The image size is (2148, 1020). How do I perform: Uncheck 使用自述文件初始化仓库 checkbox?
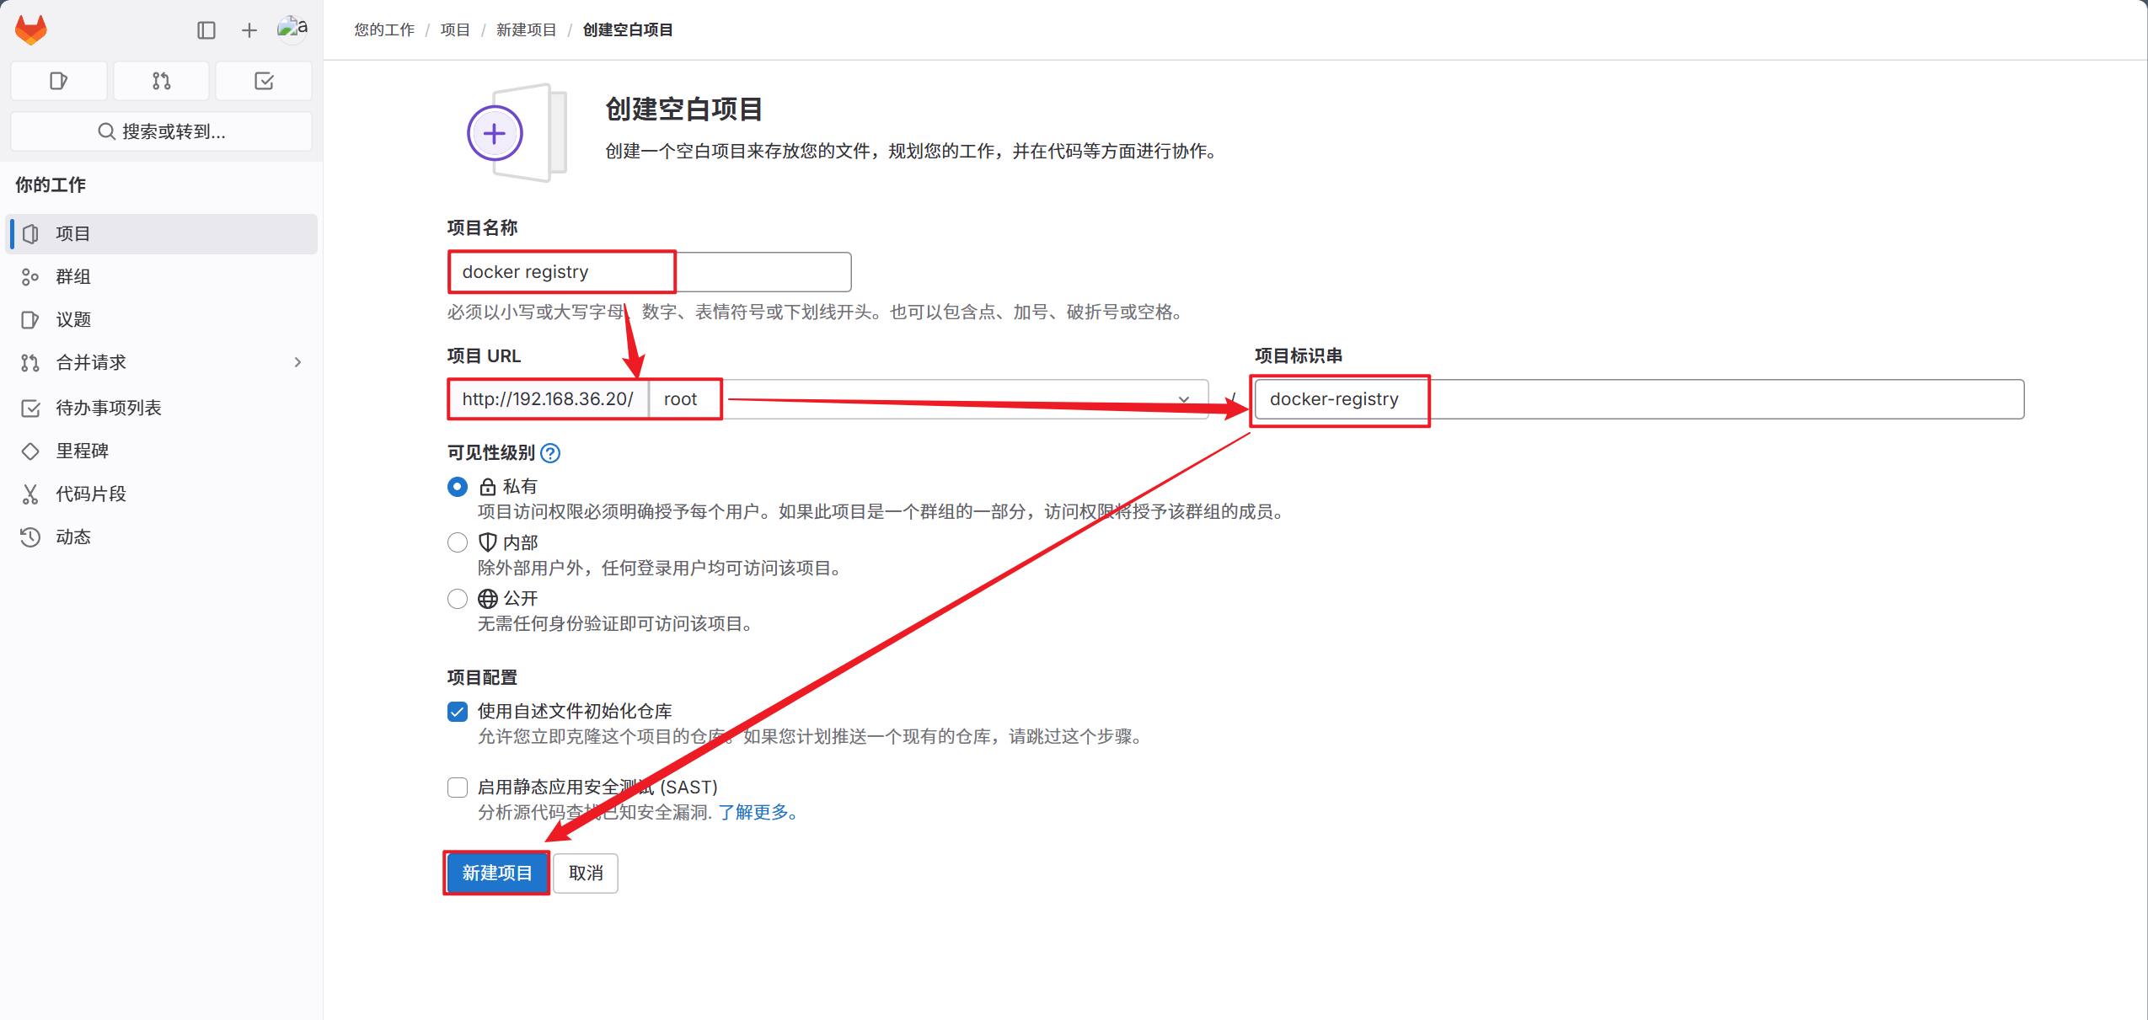point(458,712)
